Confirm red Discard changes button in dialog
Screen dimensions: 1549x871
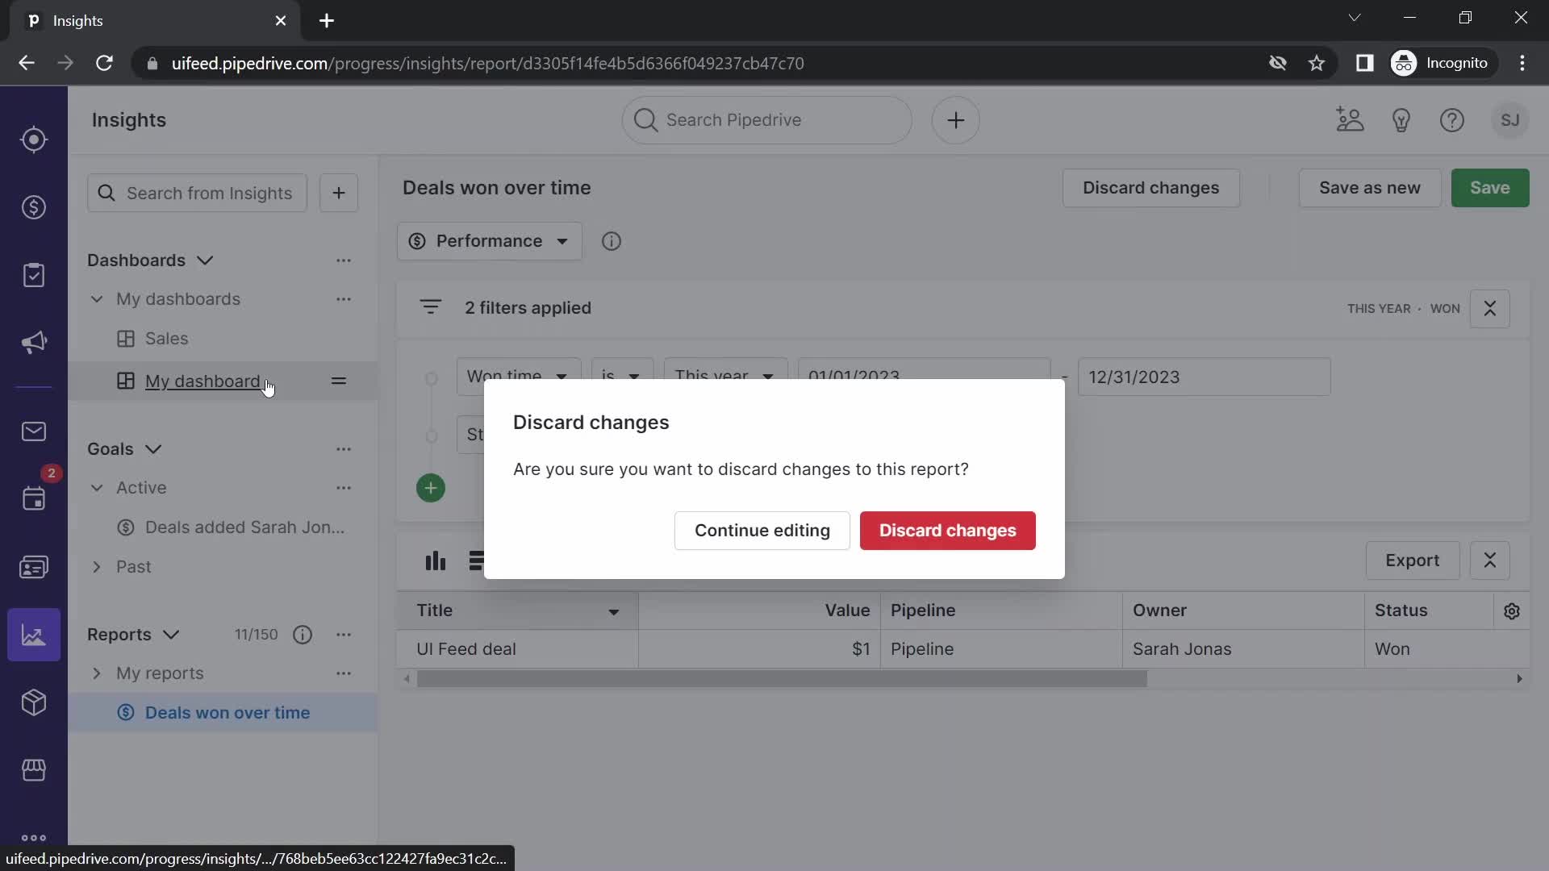[947, 531]
